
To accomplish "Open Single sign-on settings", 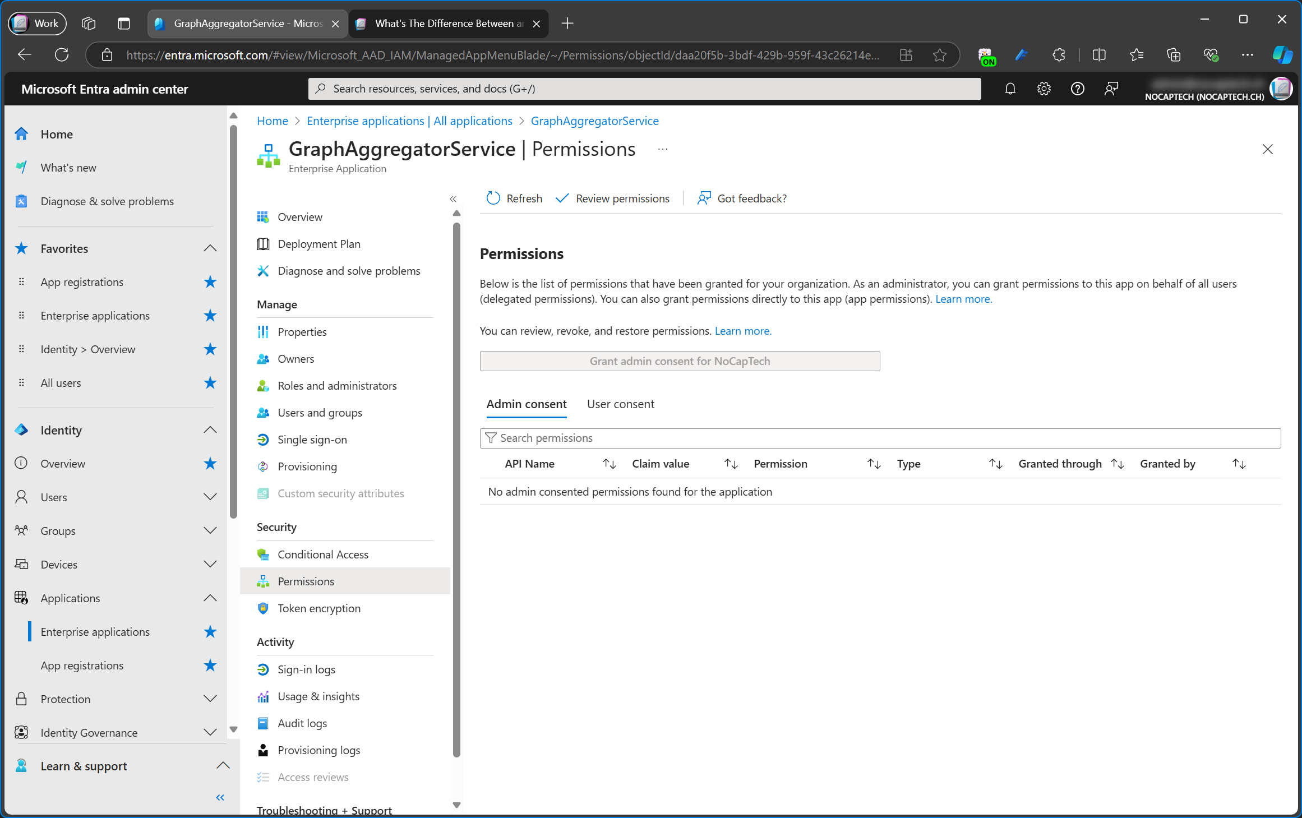I will pos(312,440).
